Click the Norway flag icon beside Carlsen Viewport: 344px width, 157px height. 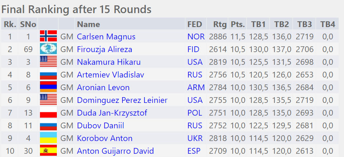click(x=48, y=36)
